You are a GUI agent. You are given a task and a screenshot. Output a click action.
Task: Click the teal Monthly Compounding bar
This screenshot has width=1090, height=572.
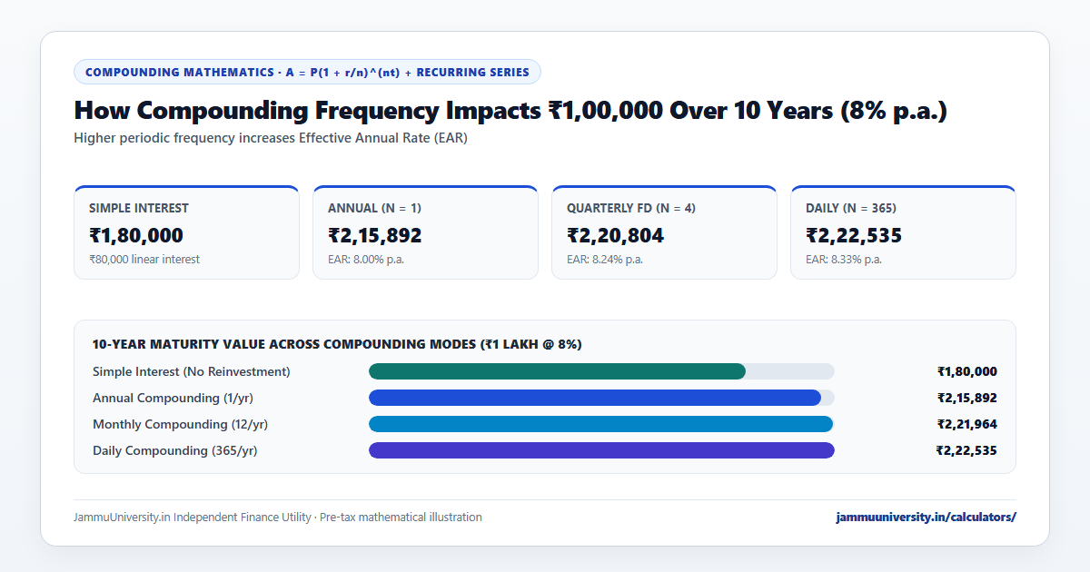pyautogui.click(x=600, y=424)
